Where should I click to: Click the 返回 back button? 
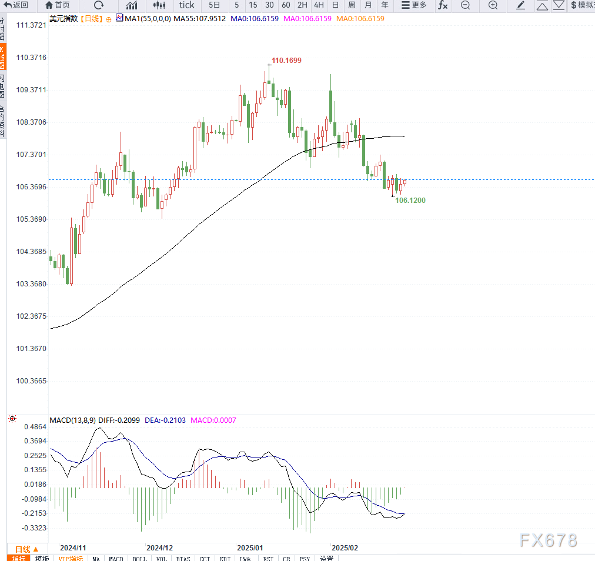[x=16, y=5]
